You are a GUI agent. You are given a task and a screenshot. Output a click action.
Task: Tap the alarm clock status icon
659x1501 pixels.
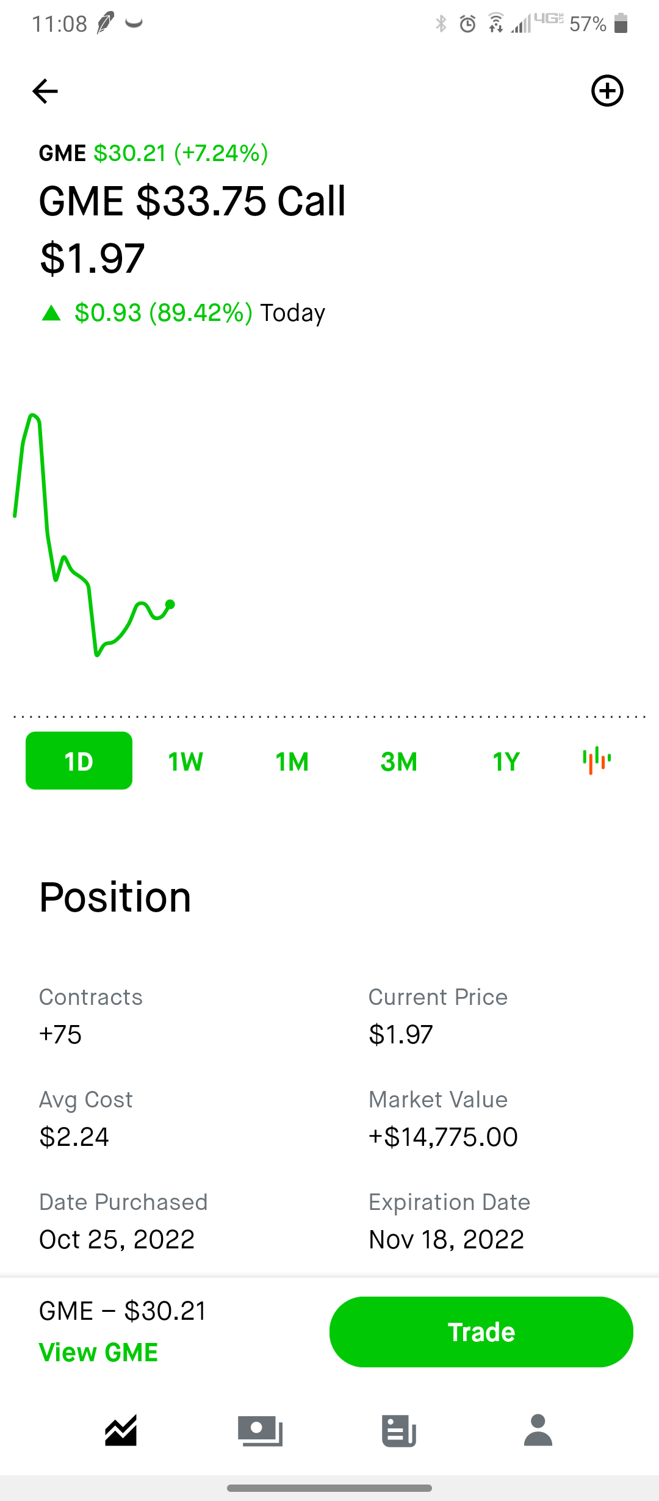click(x=467, y=24)
